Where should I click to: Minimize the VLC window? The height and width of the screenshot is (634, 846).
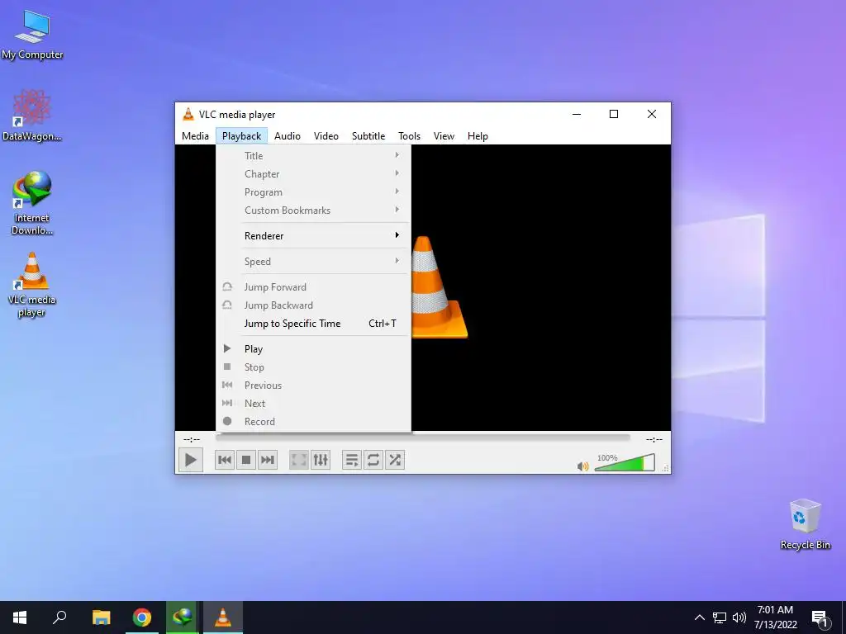click(577, 114)
